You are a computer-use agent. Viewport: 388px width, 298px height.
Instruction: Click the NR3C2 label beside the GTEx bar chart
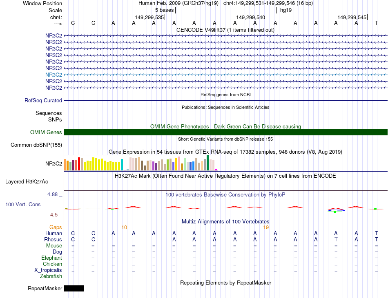click(54, 163)
